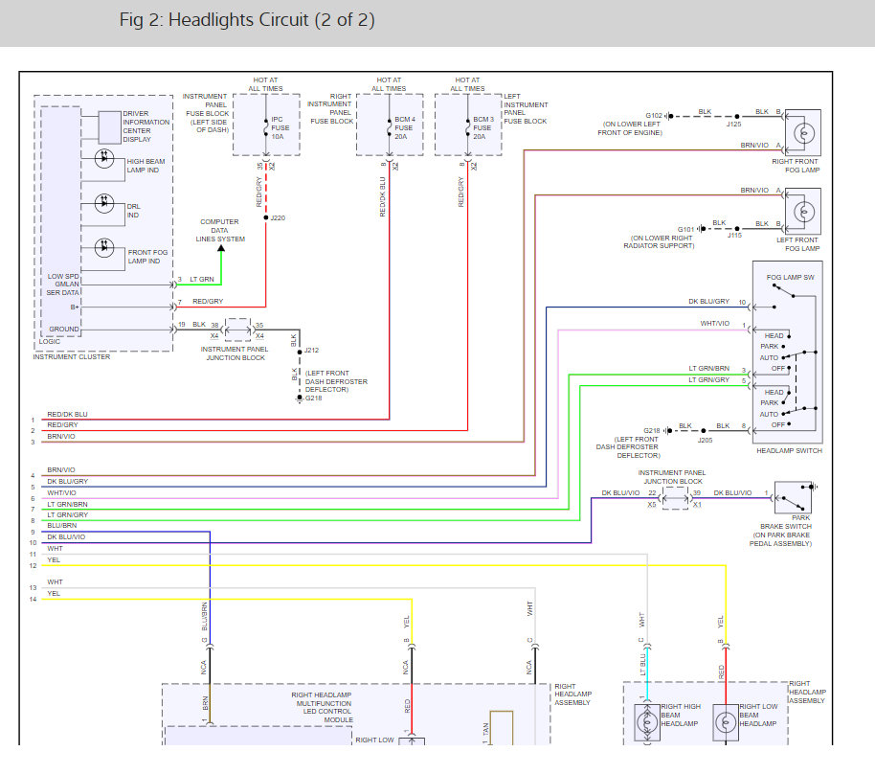Click the Fig 2 Headlights Circuit title
875x774 pixels.
pyautogui.click(x=247, y=20)
